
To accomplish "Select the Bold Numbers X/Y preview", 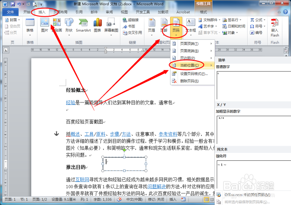I will [254, 130].
